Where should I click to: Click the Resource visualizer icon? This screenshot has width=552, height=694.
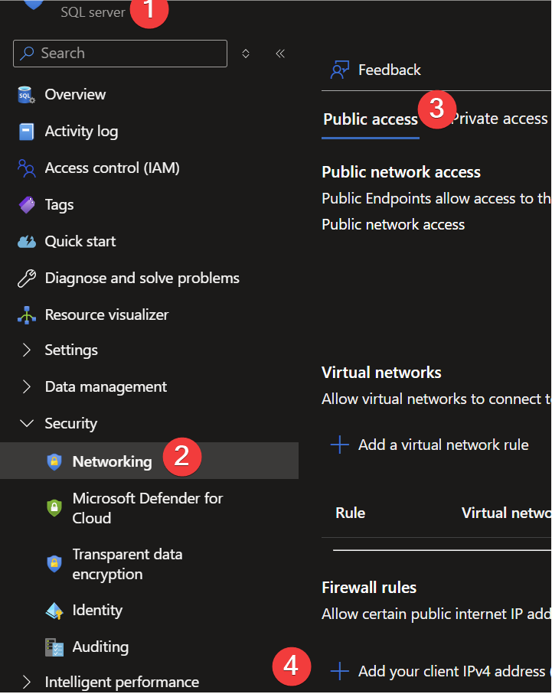pyautogui.click(x=27, y=315)
